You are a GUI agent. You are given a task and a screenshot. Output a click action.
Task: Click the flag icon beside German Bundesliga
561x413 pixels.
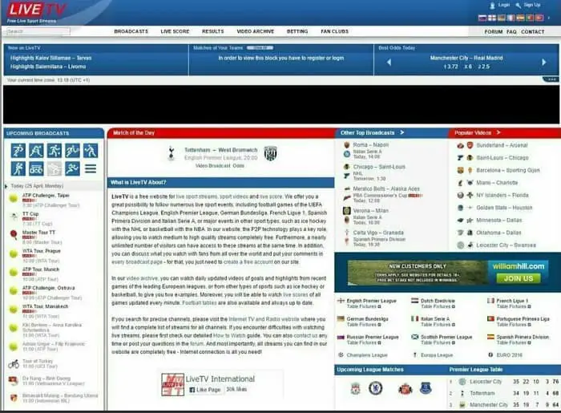(341, 318)
